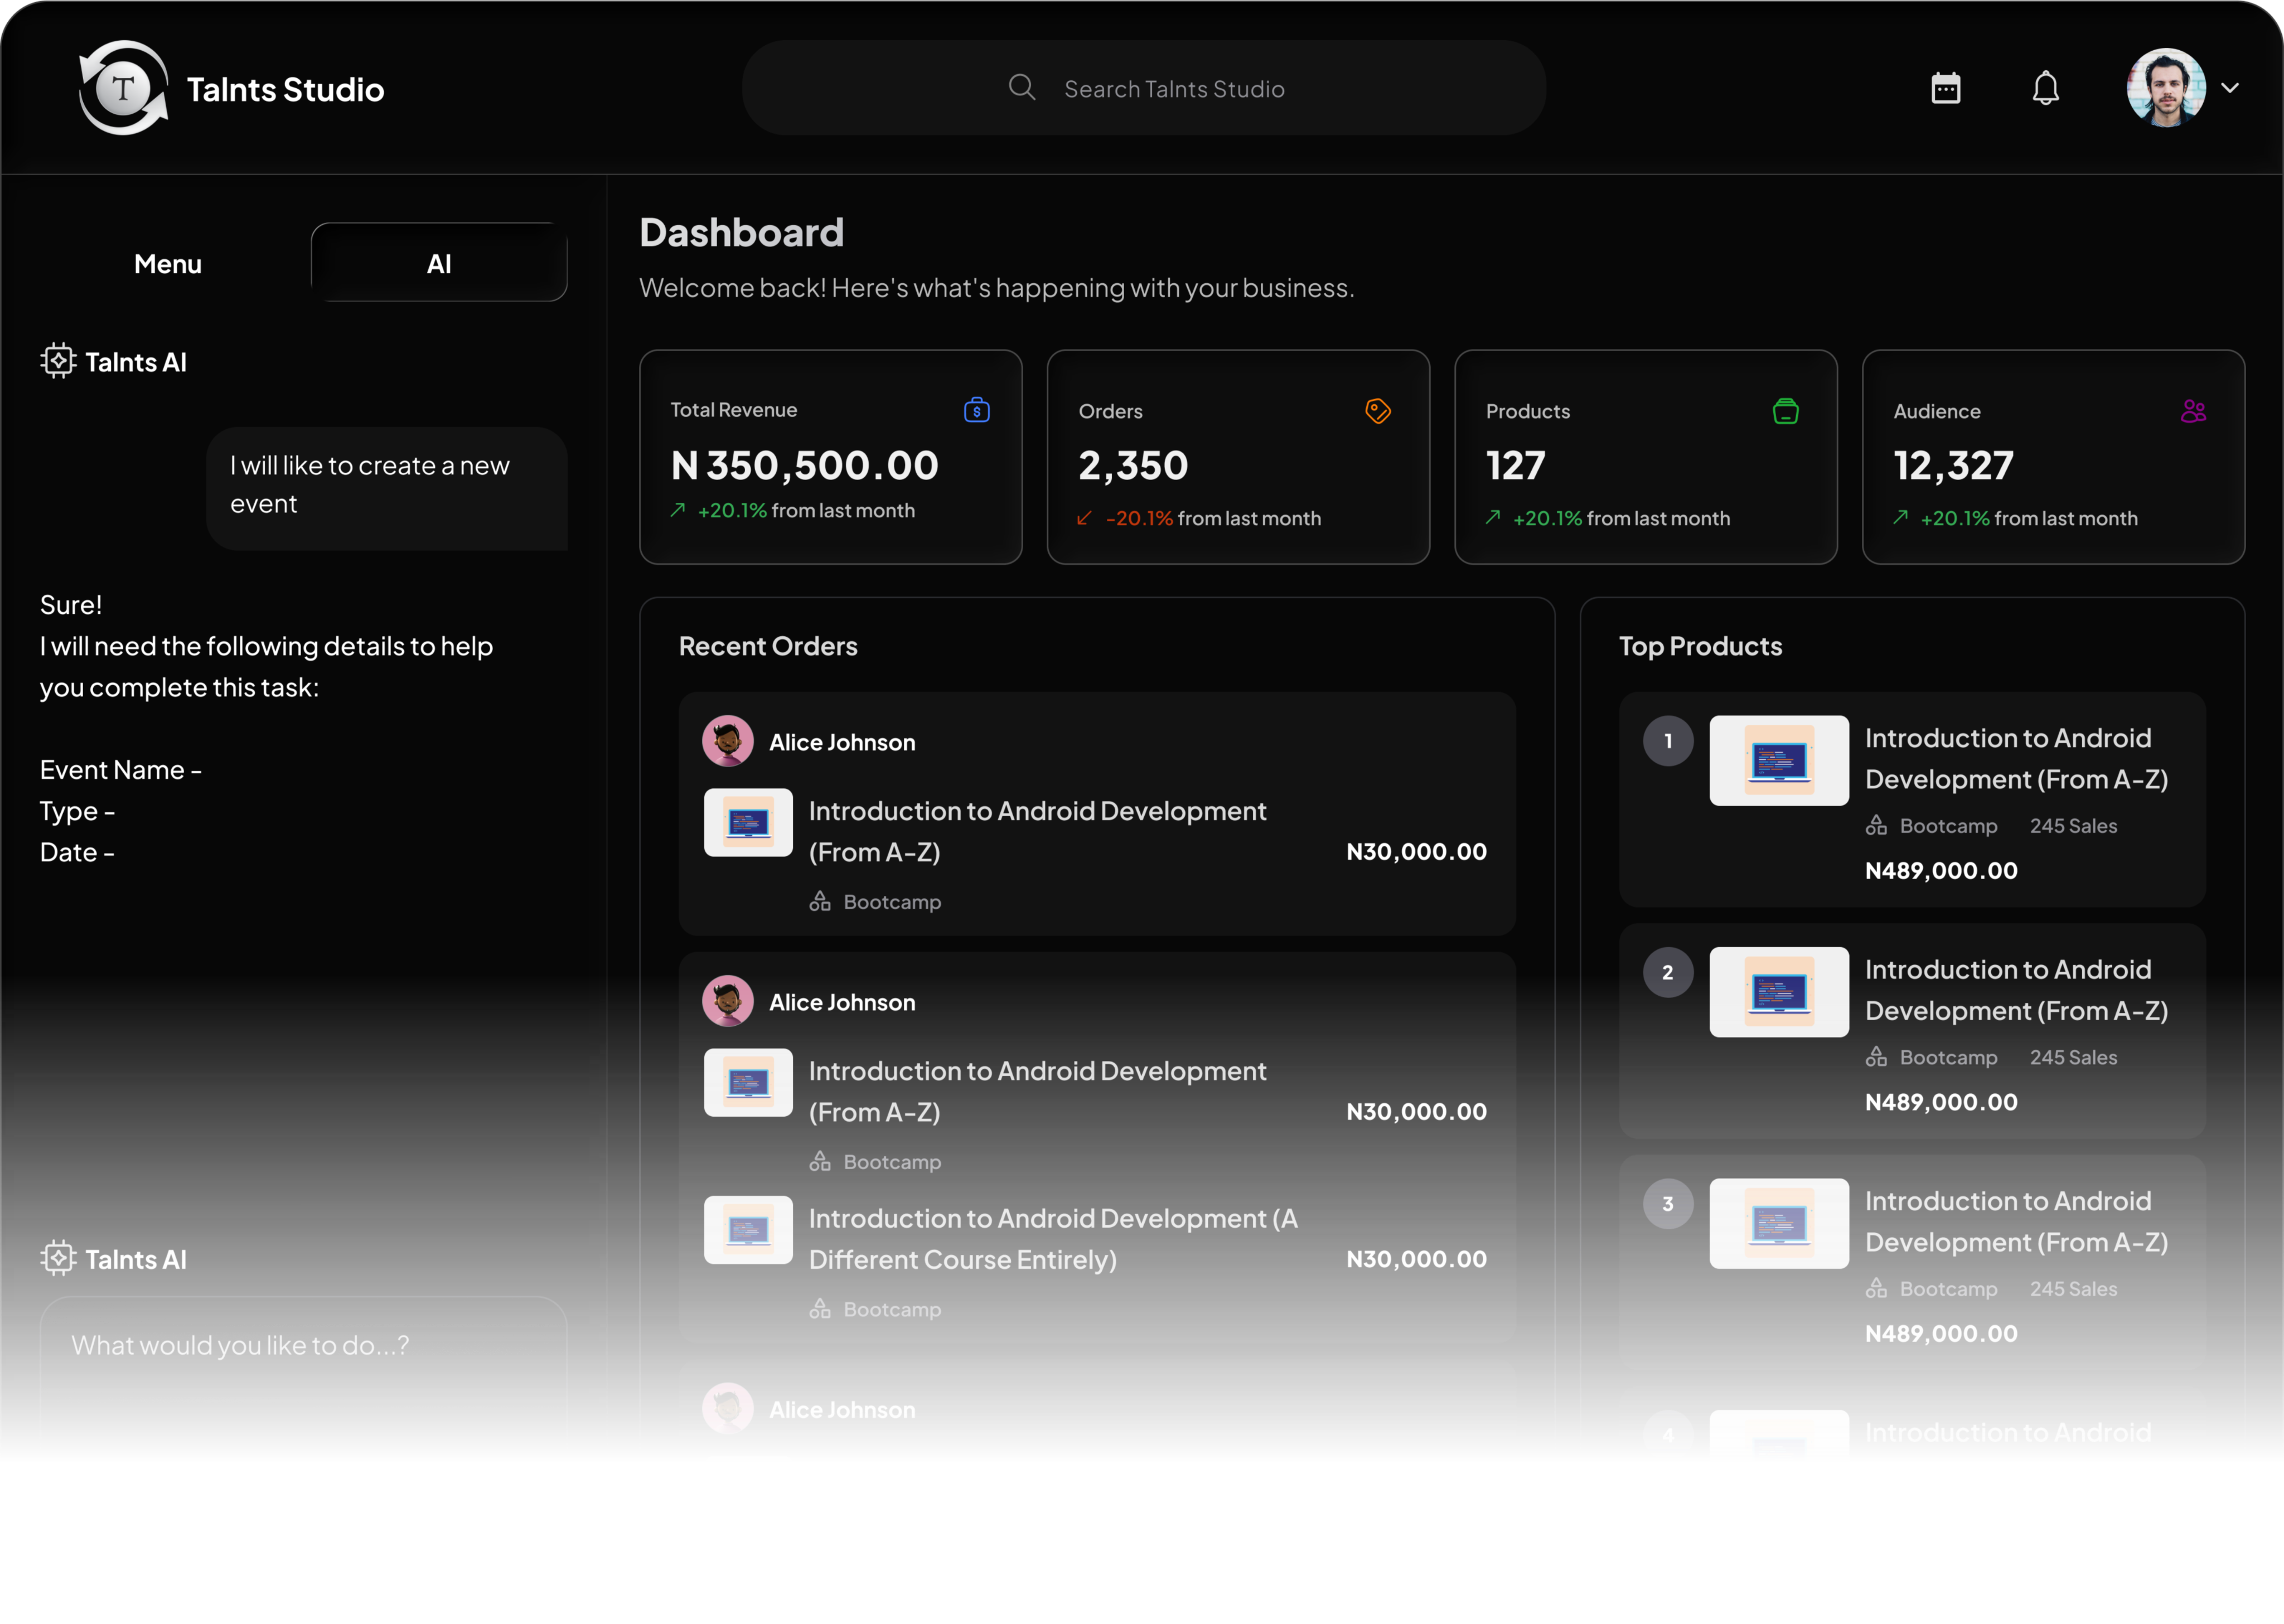Click the dollar icon on Total Revenue card

976,409
